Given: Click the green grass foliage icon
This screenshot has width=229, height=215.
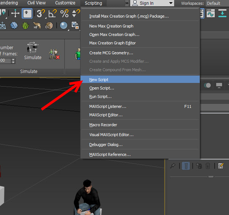Looking at the screenshot, I should (25, 25).
